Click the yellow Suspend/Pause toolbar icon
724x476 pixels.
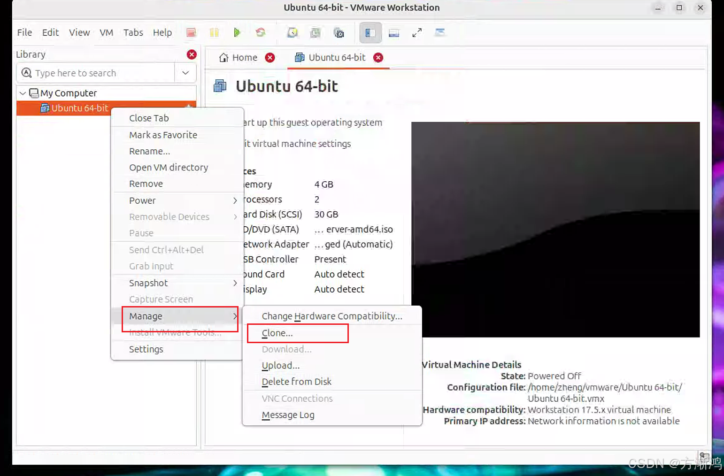point(214,32)
